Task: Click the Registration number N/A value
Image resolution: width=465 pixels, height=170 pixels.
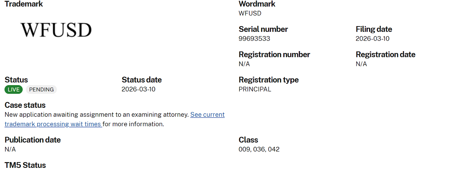Action: click(x=244, y=64)
